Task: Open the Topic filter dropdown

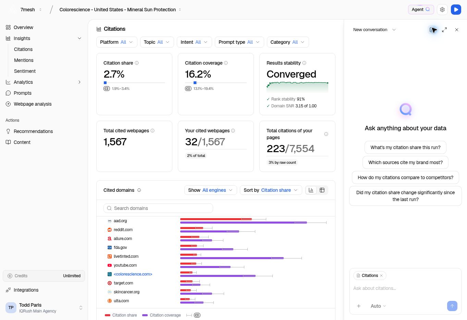Action: 157,42
